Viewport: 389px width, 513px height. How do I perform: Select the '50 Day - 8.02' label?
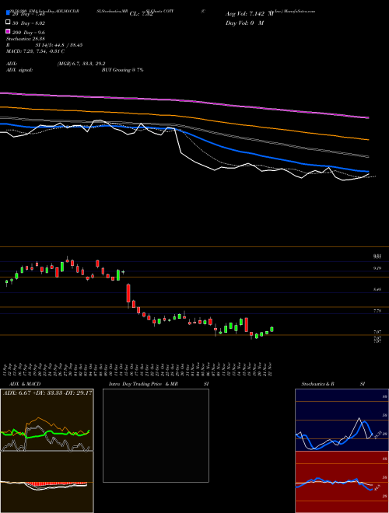tap(29, 23)
